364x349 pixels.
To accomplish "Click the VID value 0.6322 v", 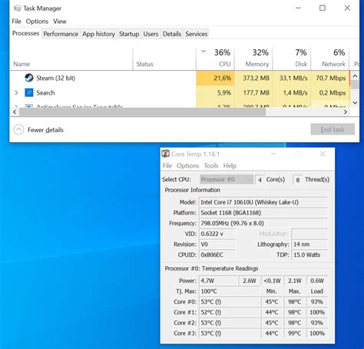I will coord(217,234).
